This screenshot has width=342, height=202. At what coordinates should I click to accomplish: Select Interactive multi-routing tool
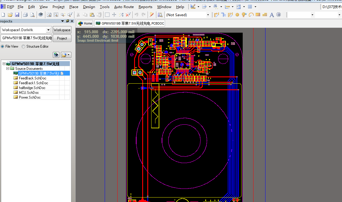click(x=230, y=15)
